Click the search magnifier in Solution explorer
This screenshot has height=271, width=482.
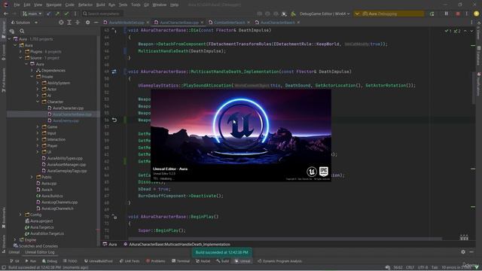[x=22, y=31]
